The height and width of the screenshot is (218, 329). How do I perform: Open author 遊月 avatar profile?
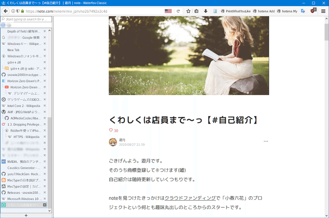tap(113, 142)
